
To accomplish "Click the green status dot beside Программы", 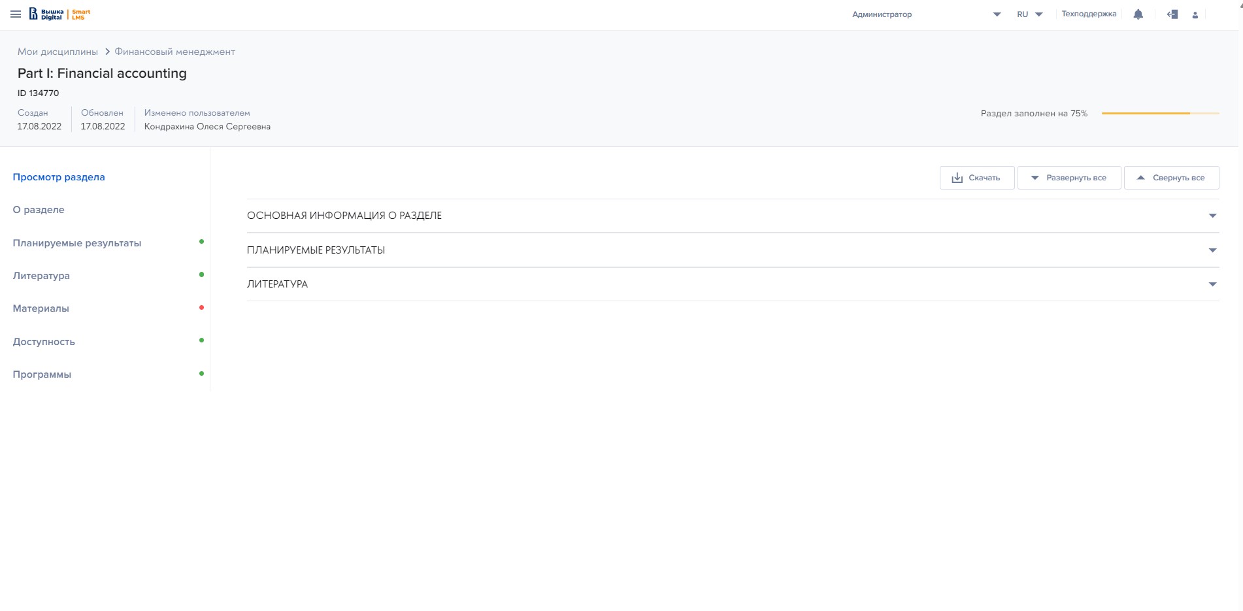I will point(201,374).
